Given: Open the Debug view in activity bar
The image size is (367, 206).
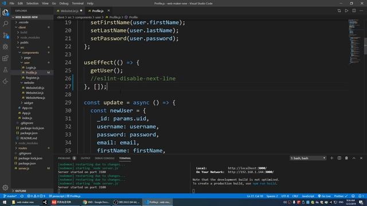Looking at the screenshot, I should coord(5,47).
